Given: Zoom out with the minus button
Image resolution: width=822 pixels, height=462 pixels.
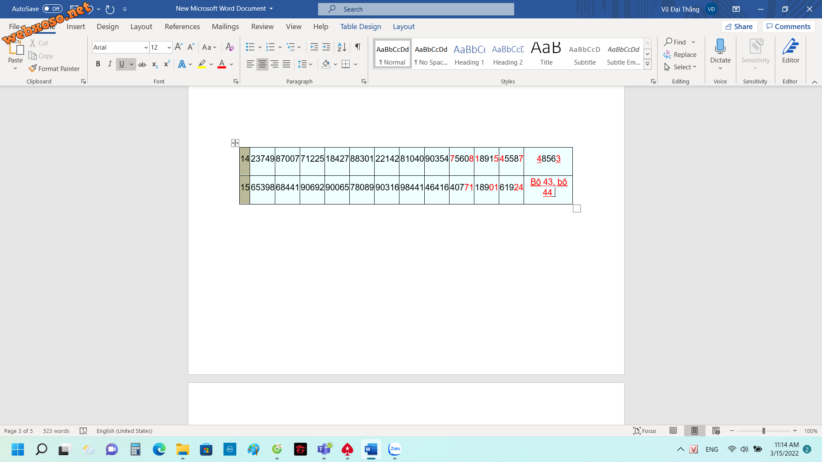Looking at the screenshot, I should click(x=732, y=431).
